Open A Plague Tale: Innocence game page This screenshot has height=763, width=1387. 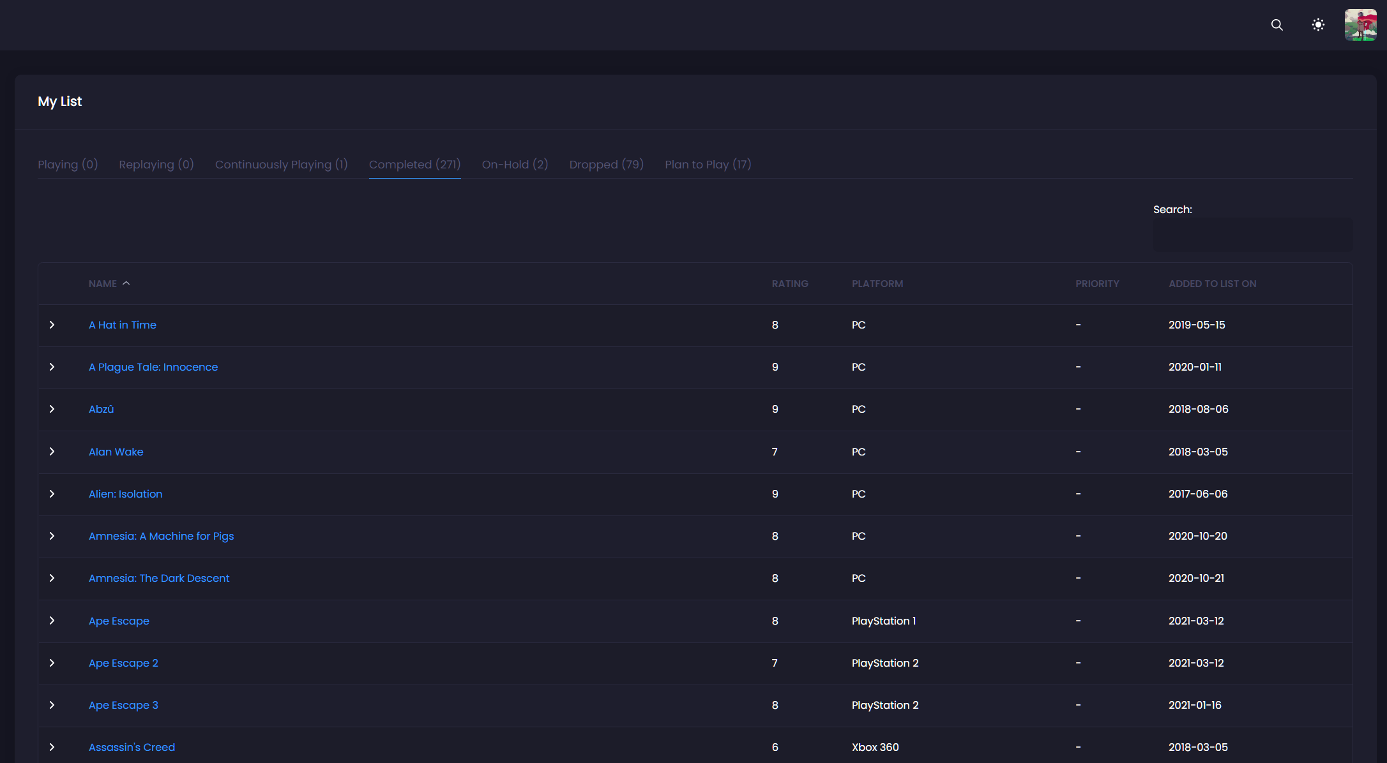coord(153,367)
